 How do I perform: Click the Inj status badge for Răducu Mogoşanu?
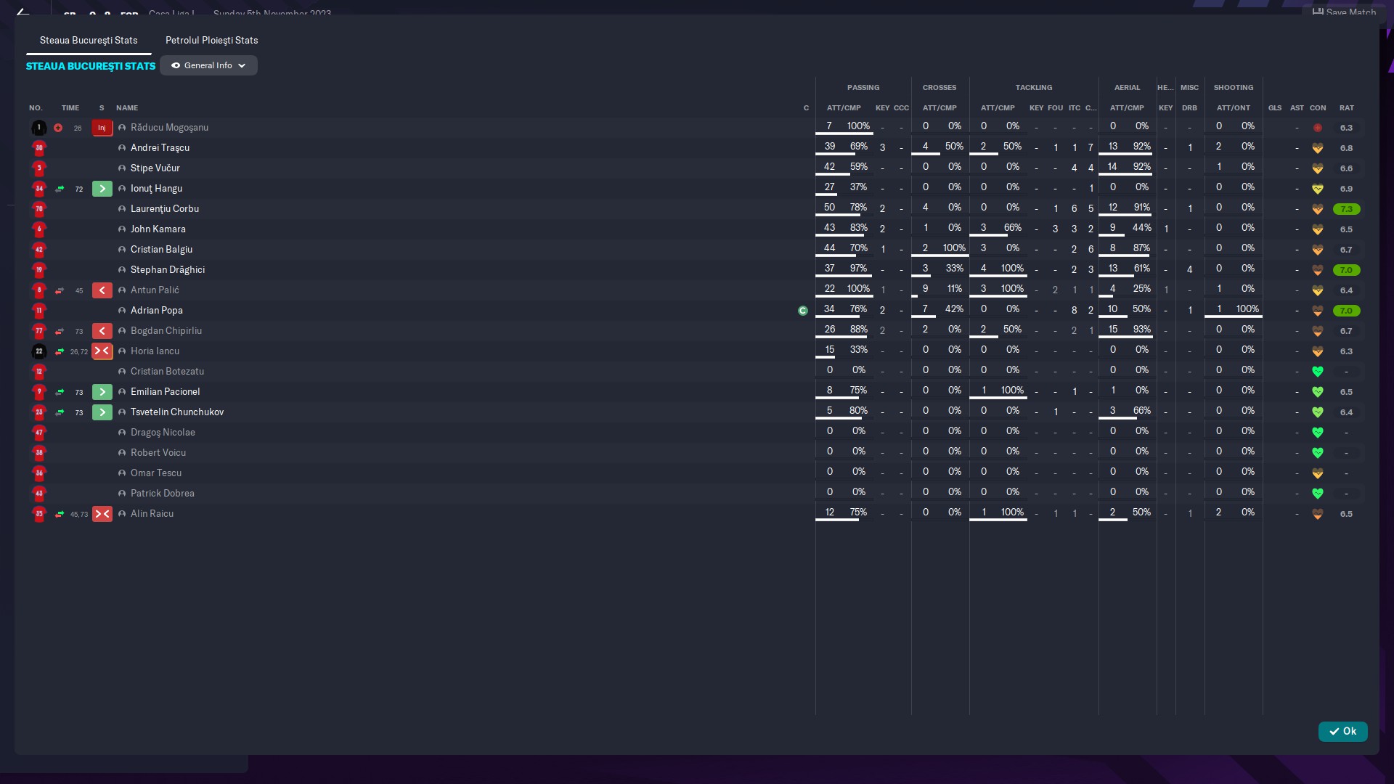(x=102, y=128)
